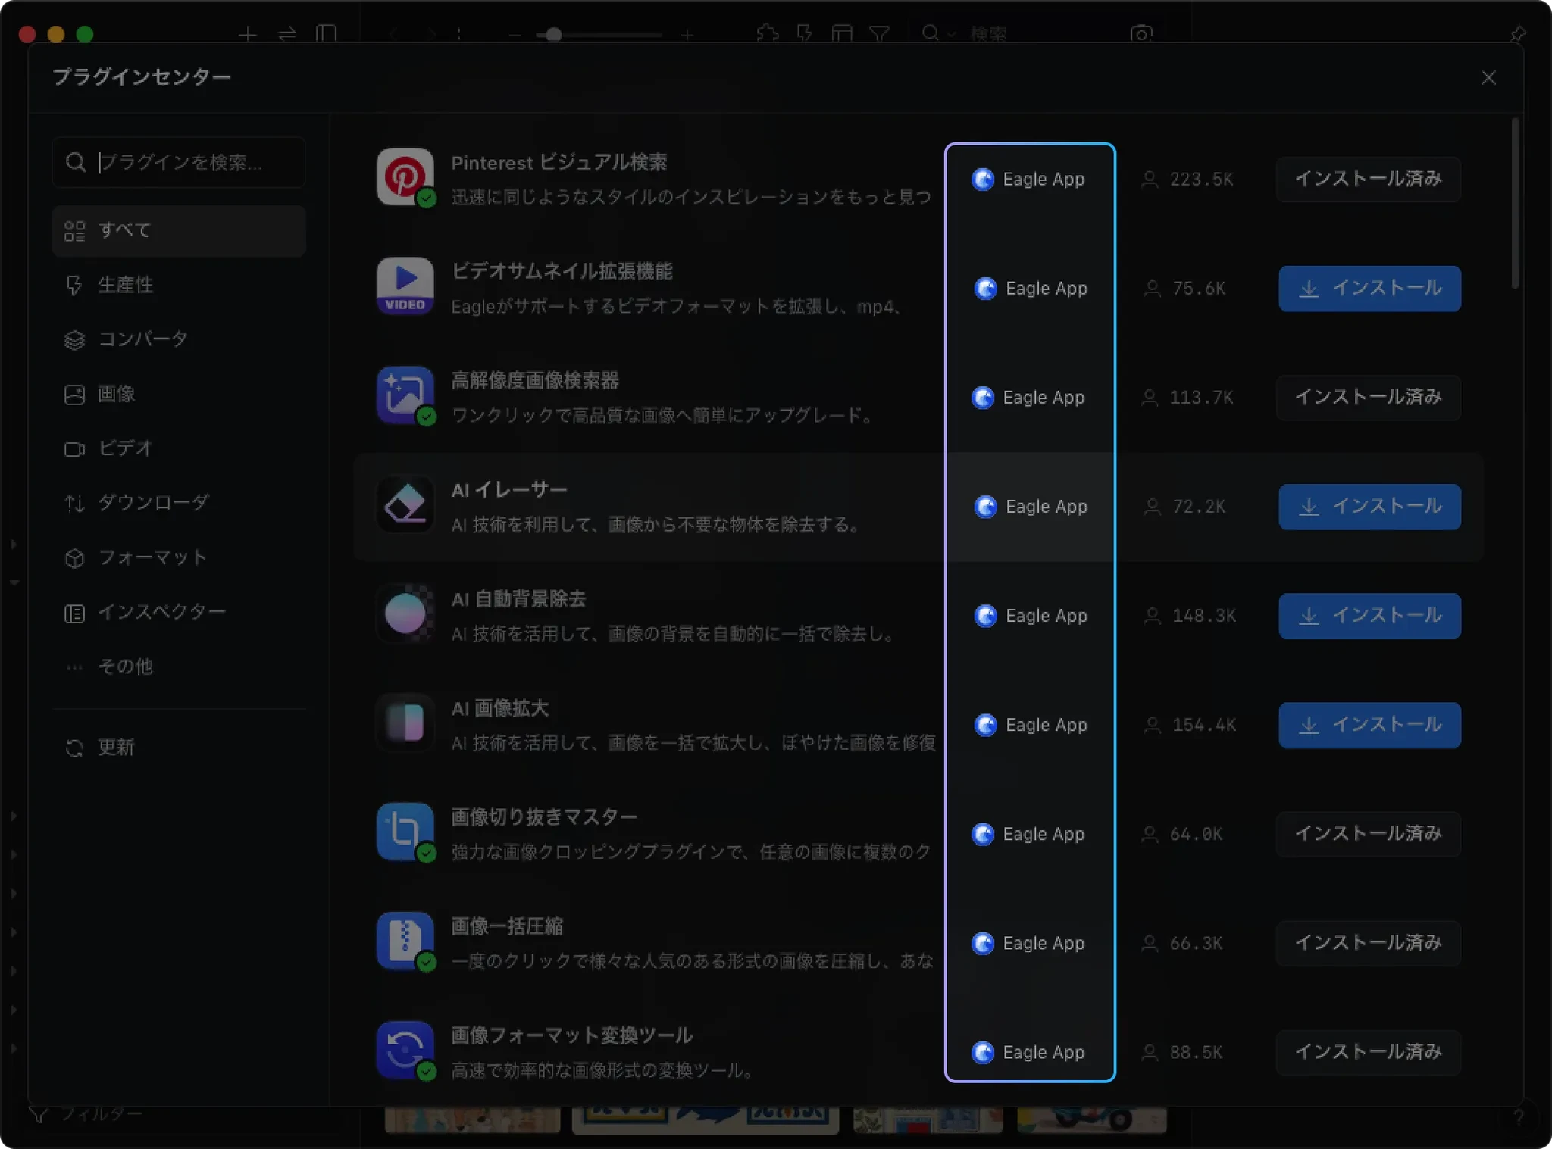This screenshot has width=1552, height=1149.
Task: Click Eagle App author in AI 画像拡大 row
Action: point(1031,725)
